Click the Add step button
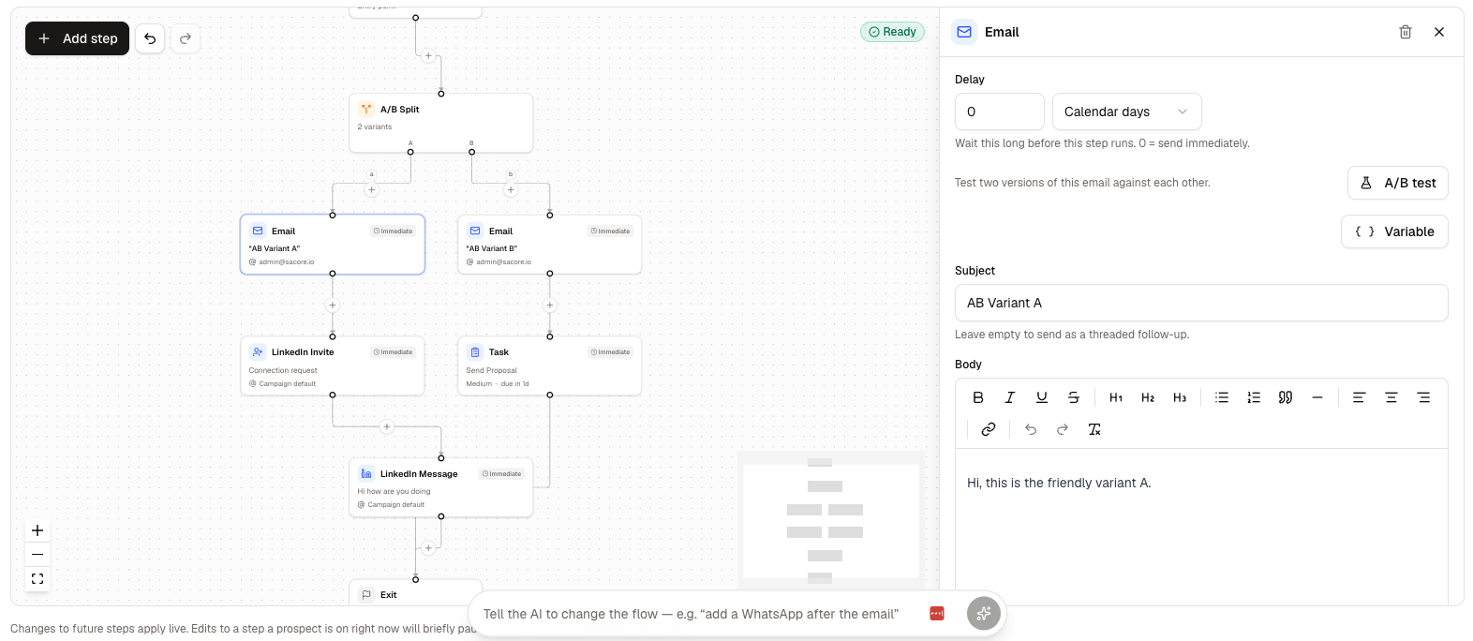1473x641 pixels. point(77,38)
